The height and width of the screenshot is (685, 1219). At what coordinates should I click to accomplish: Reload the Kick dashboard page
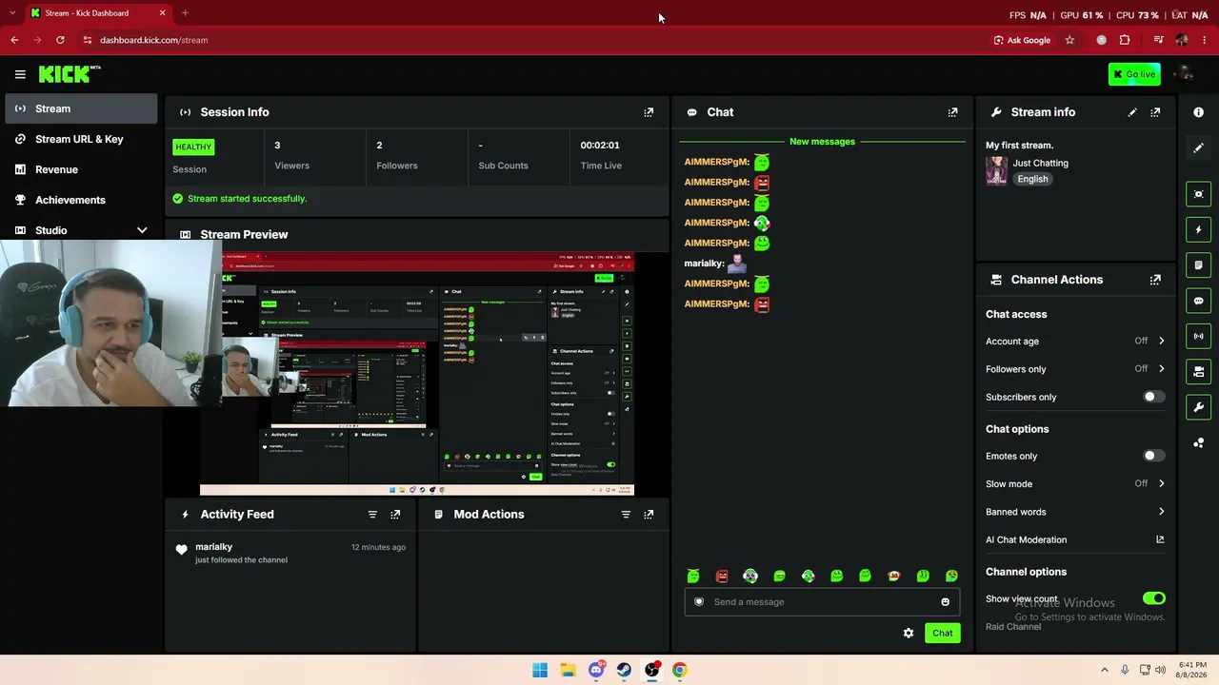point(60,40)
